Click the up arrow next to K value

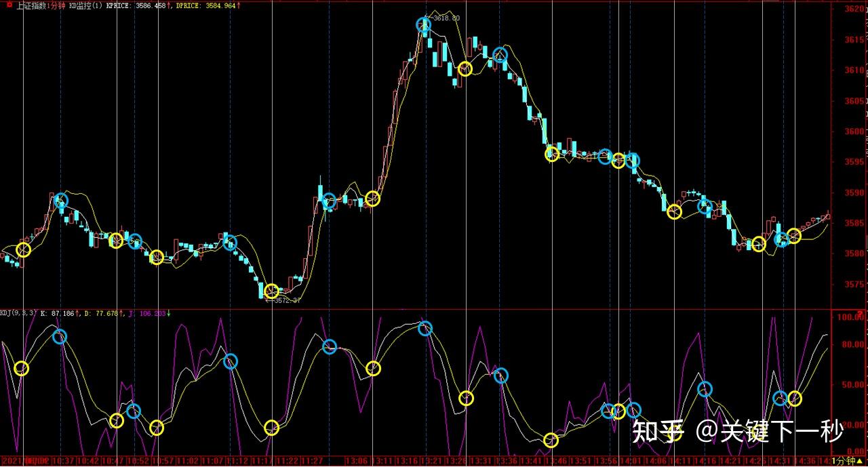click(x=77, y=312)
